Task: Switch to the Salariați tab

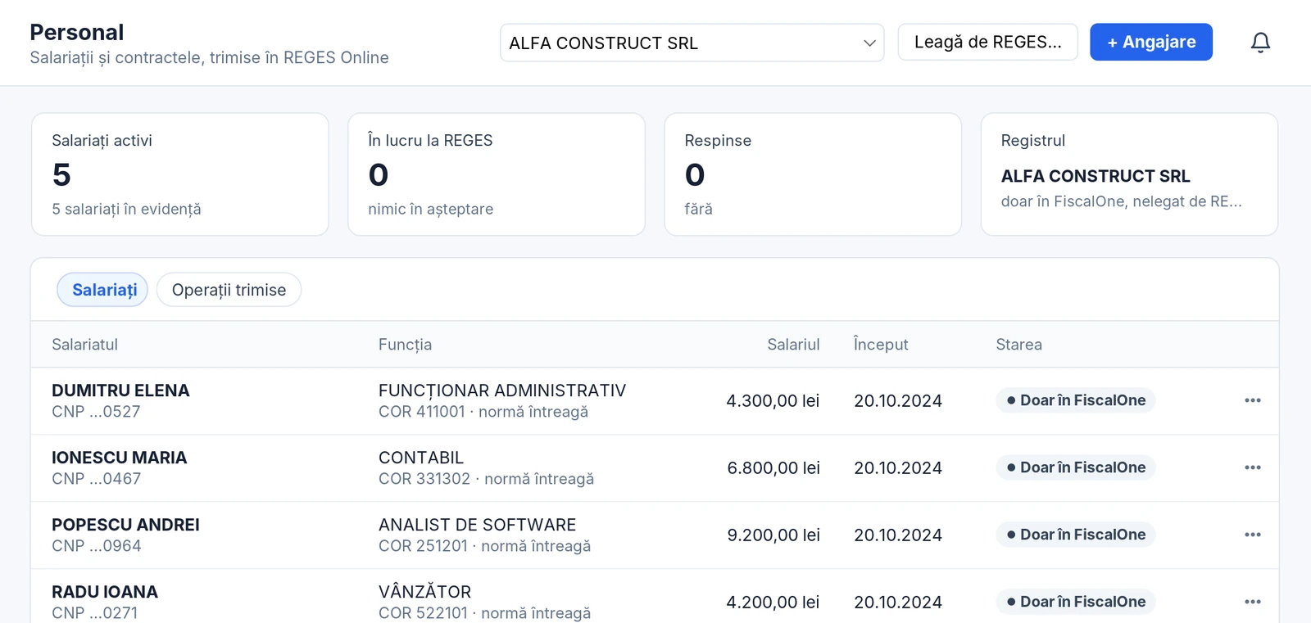Action: point(102,290)
